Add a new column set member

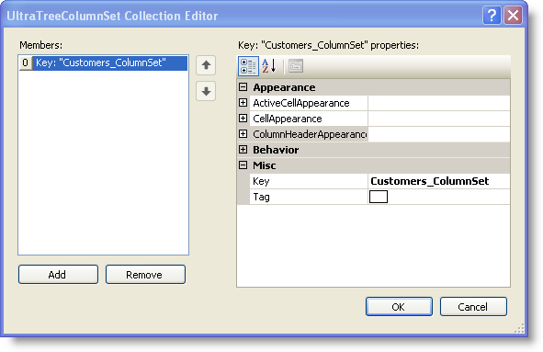(x=58, y=275)
